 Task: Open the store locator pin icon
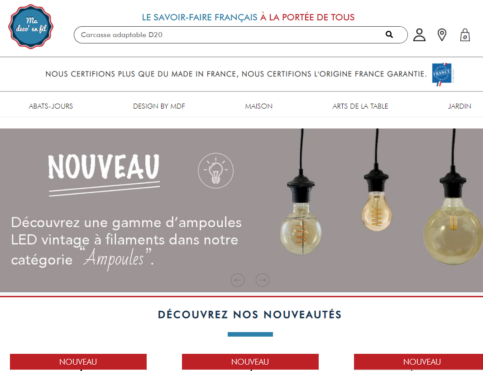tap(442, 35)
